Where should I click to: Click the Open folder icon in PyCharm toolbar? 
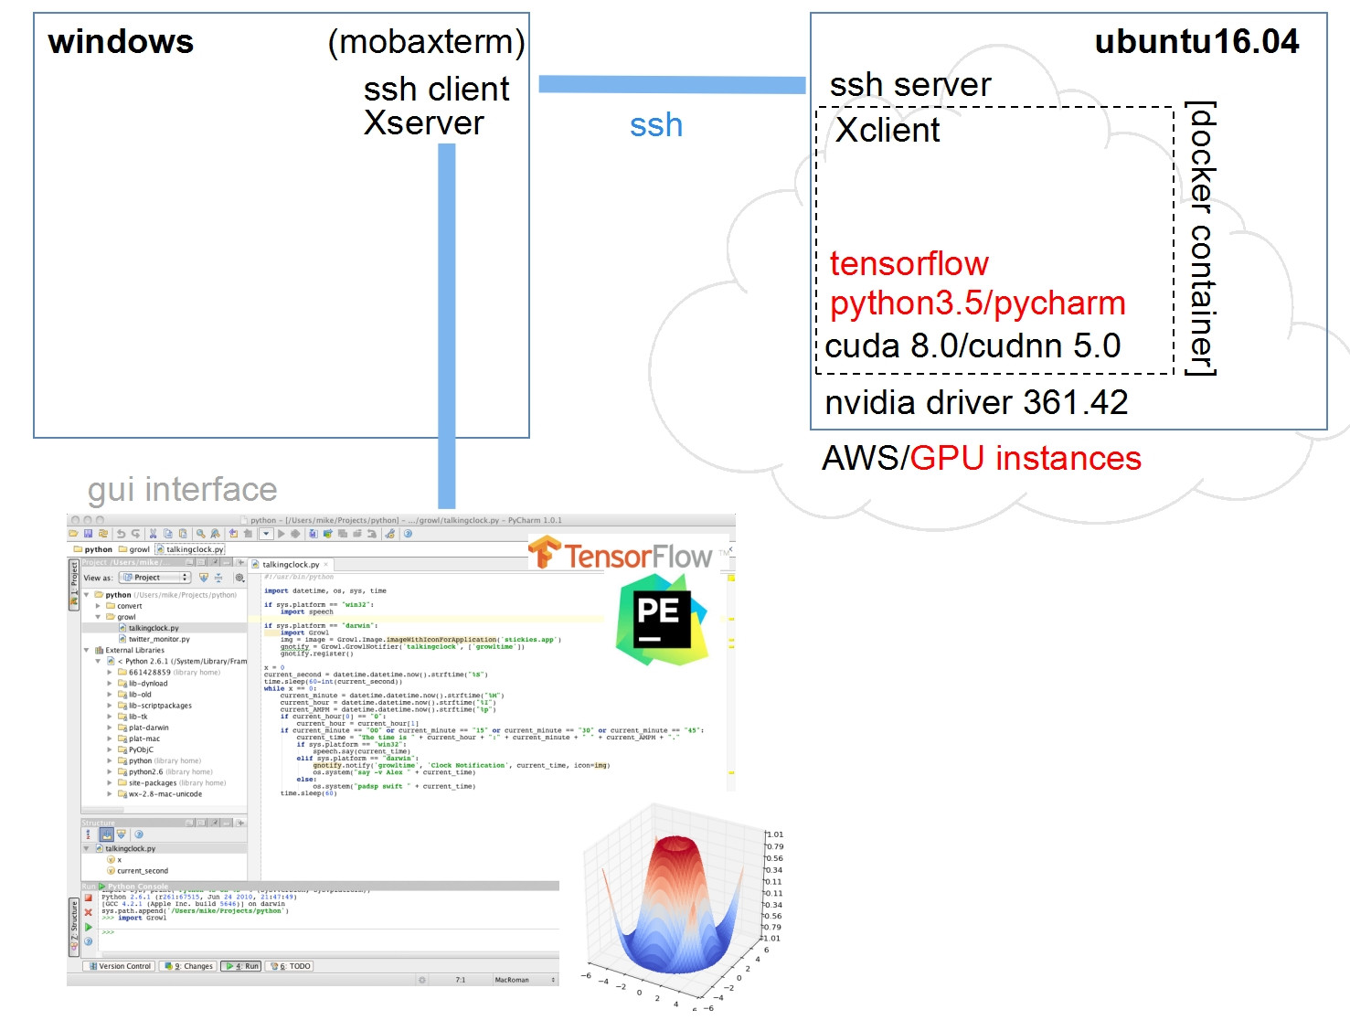tap(73, 534)
